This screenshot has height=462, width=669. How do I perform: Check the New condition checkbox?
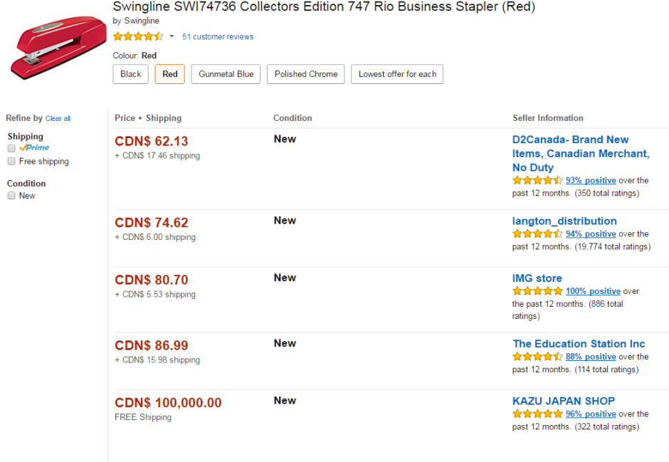pyautogui.click(x=11, y=196)
